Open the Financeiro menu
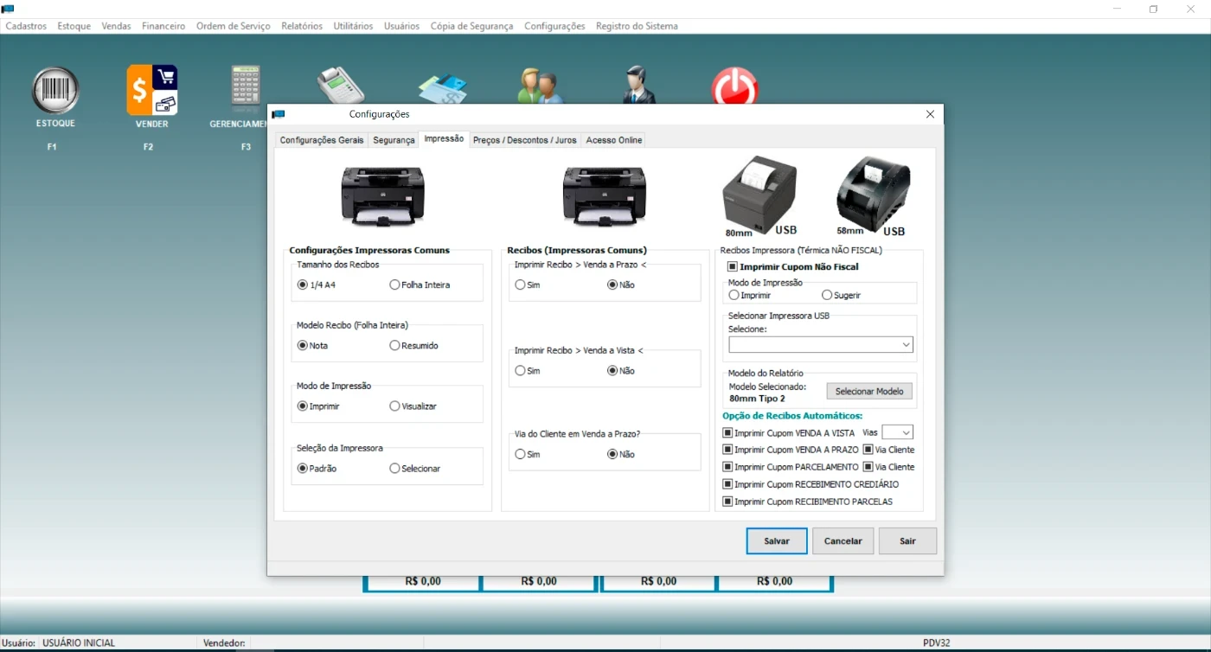This screenshot has width=1211, height=652. (x=163, y=26)
